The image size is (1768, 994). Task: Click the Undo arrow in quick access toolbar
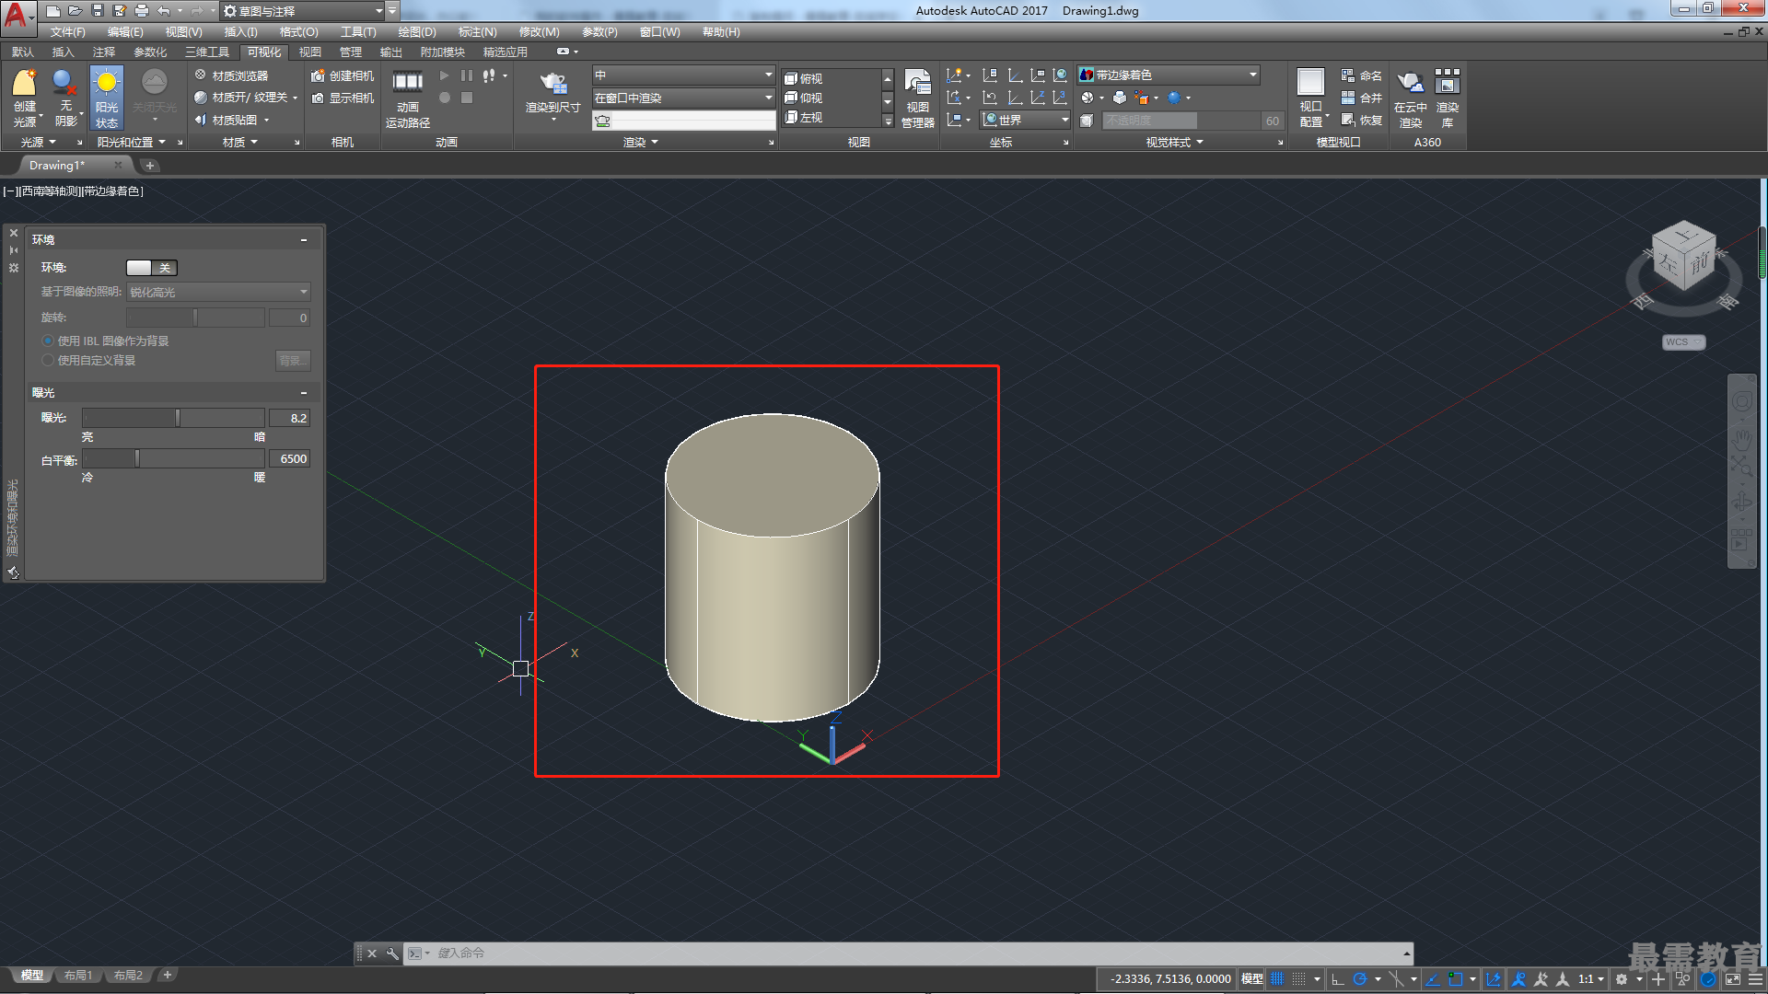coord(163,11)
